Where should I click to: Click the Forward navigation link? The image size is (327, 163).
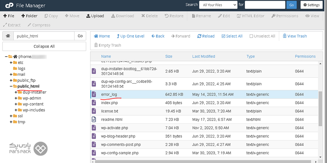pyautogui.click(x=181, y=36)
